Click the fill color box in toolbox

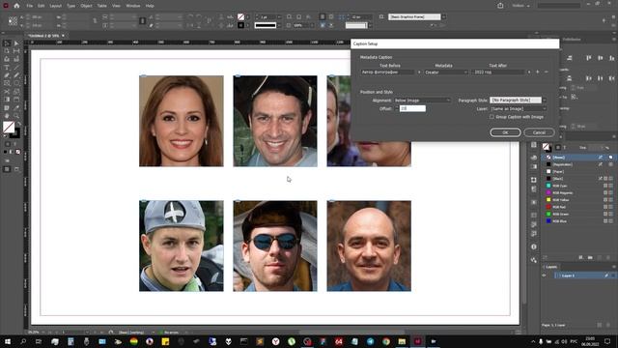pyautogui.click(x=9, y=127)
